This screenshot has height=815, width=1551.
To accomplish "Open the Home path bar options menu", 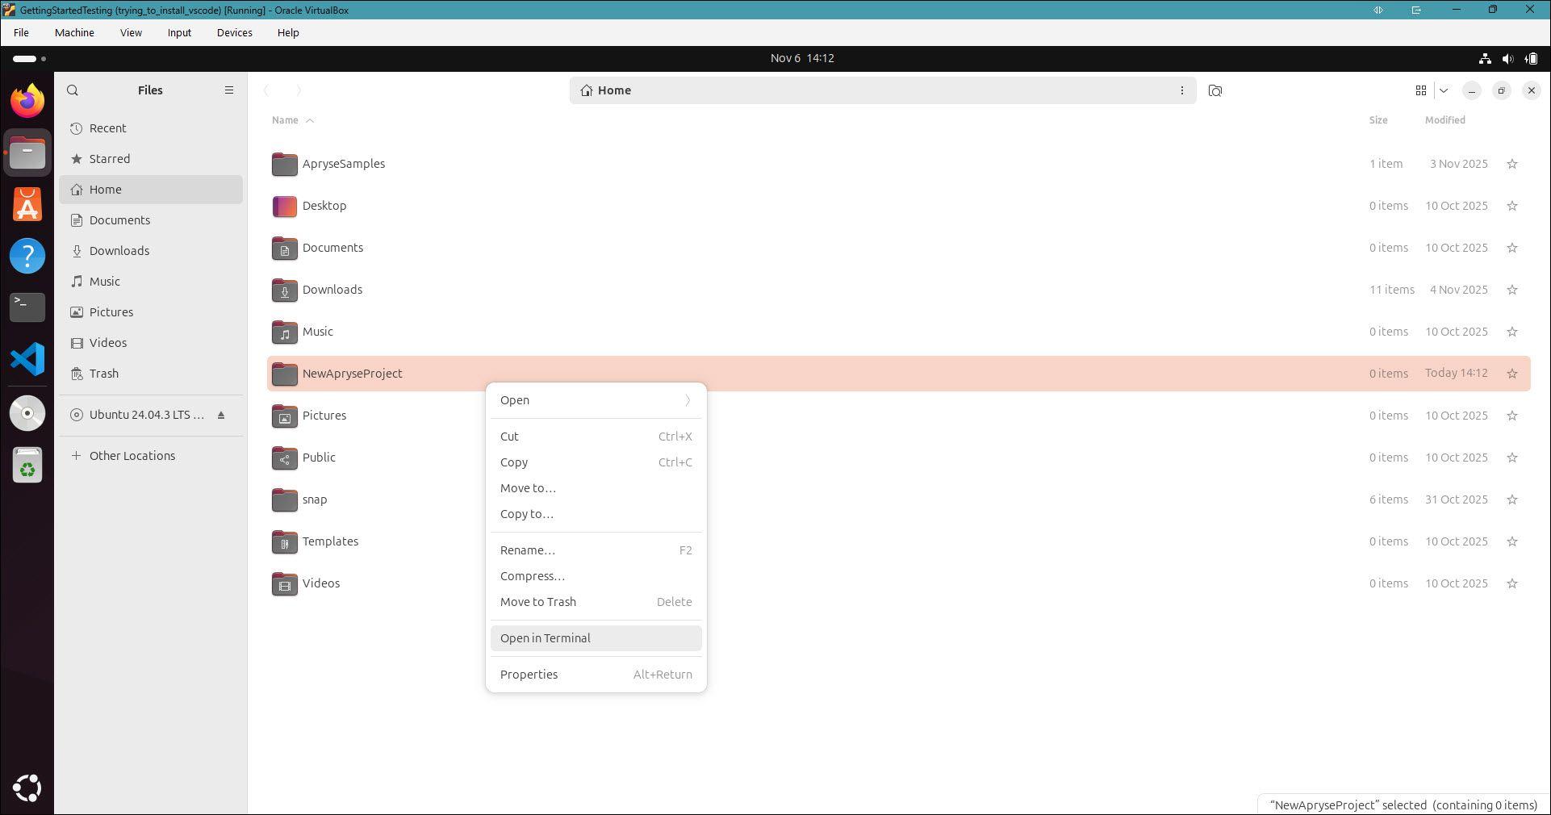I will point(1181,90).
